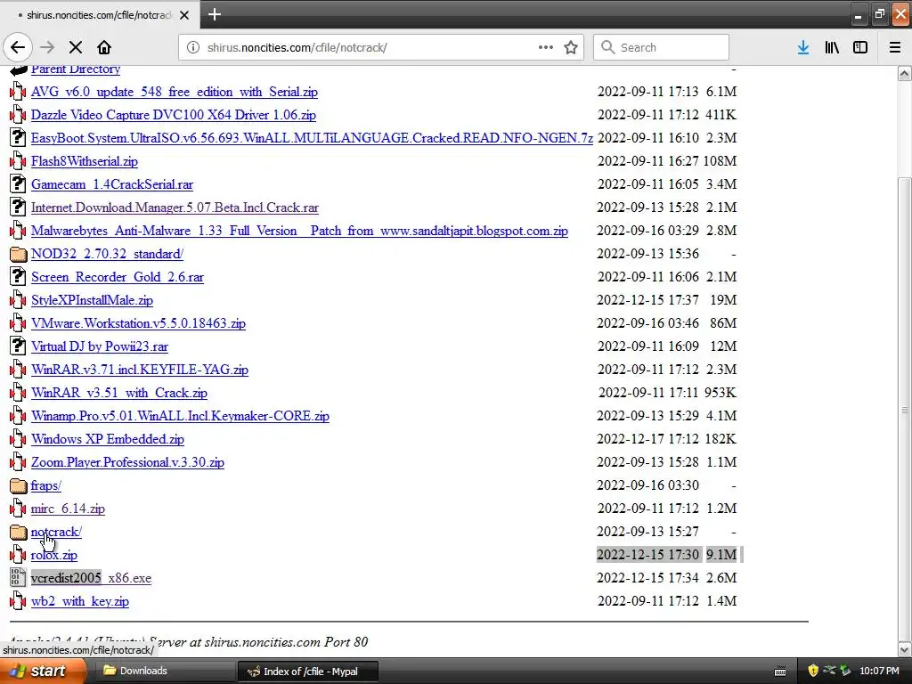
Task: Open page actions three-dot menu
Action: pyautogui.click(x=546, y=47)
